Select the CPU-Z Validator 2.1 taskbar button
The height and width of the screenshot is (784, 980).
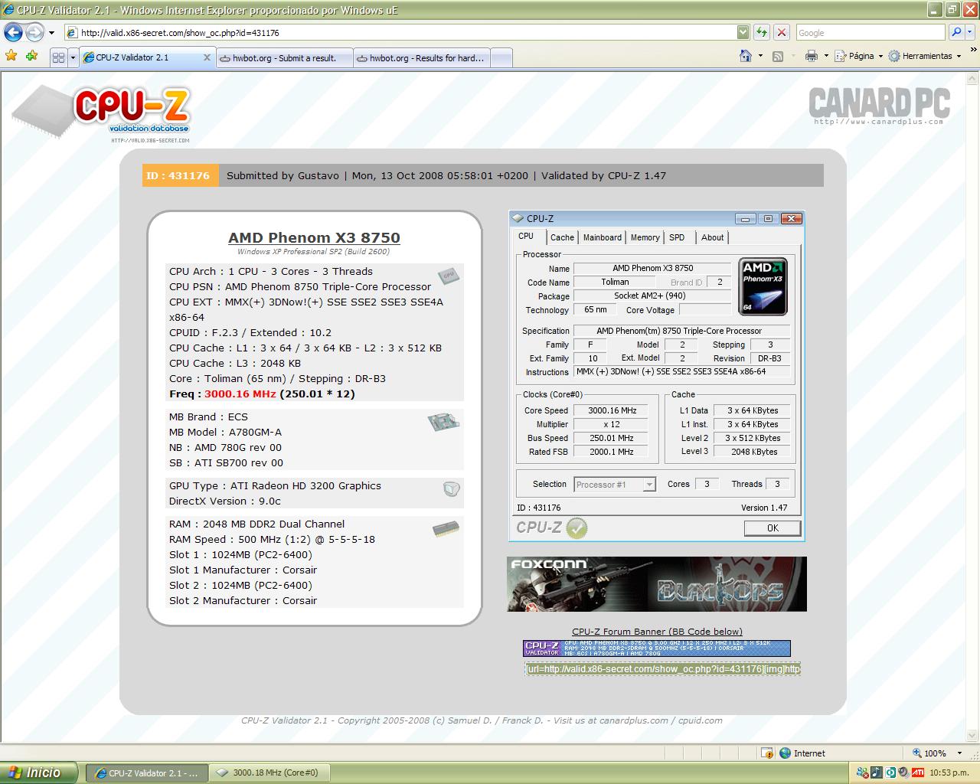[146, 773]
